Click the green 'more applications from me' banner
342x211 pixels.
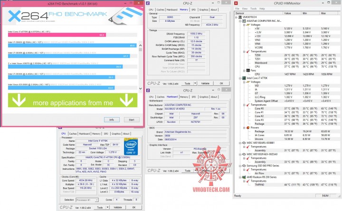click(x=73, y=100)
